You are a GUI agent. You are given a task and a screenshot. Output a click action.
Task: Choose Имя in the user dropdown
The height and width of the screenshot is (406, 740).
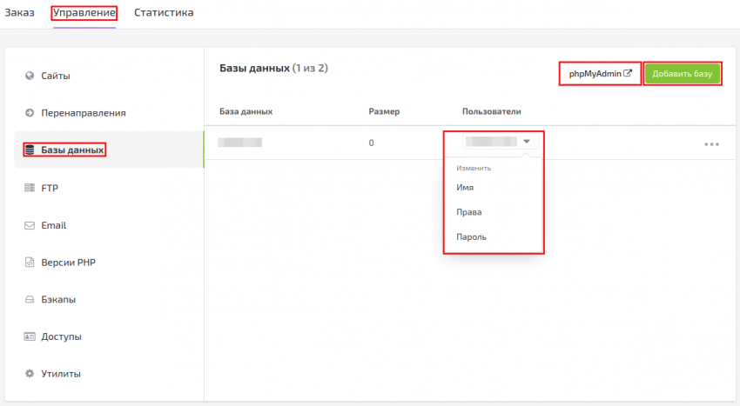click(465, 187)
